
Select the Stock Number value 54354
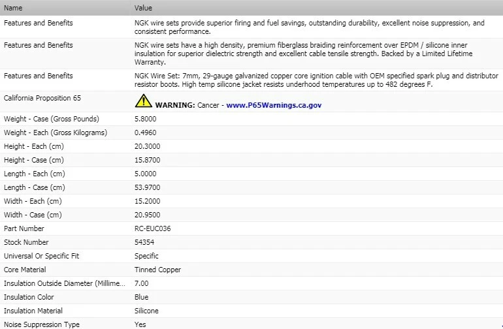coord(144,242)
